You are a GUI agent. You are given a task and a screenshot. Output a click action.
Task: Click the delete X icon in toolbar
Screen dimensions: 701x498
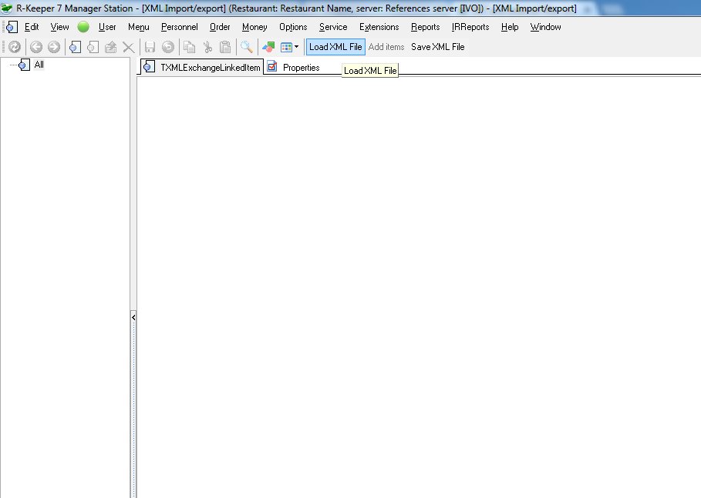[128, 47]
